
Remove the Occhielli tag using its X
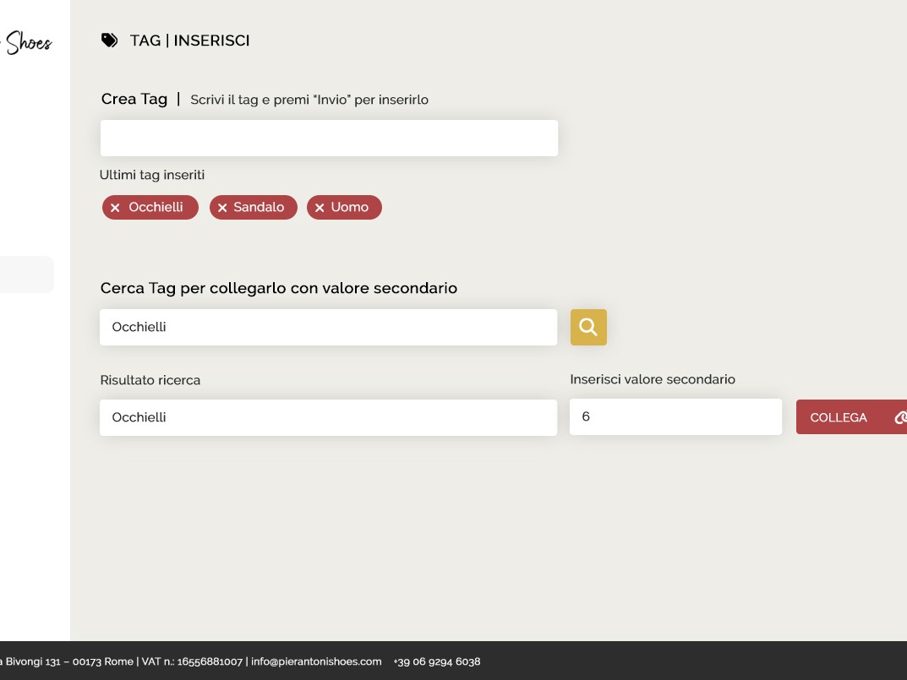(116, 208)
